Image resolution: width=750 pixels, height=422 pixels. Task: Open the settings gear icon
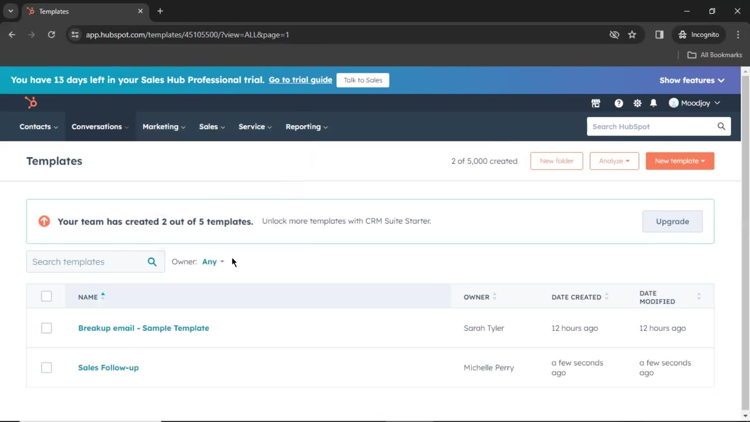pyautogui.click(x=637, y=103)
